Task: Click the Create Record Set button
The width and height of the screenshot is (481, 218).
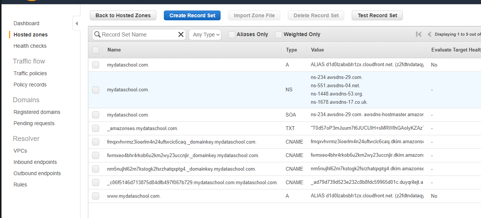Action: tap(192, 15)
